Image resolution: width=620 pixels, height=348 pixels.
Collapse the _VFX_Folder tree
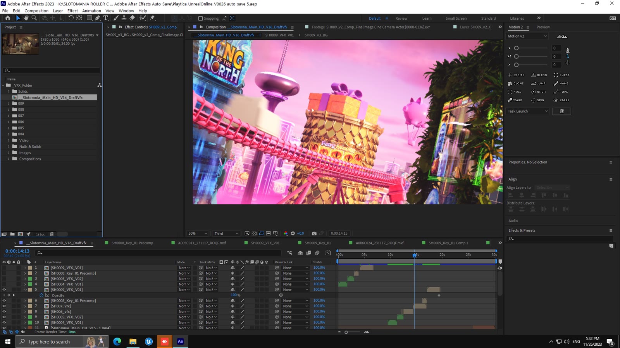[x=3, y=85]
